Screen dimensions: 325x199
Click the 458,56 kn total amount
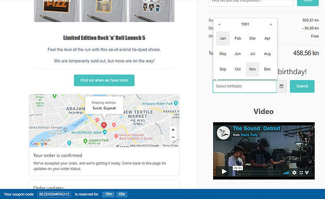click(306, 53)
